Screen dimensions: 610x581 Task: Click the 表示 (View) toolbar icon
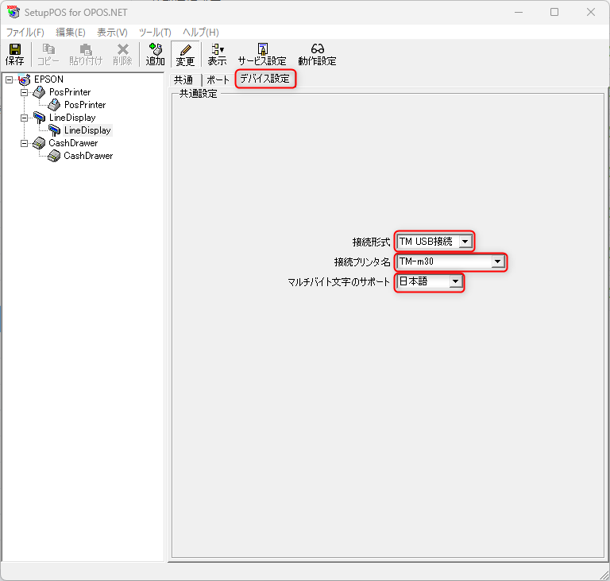click(217, 54)
